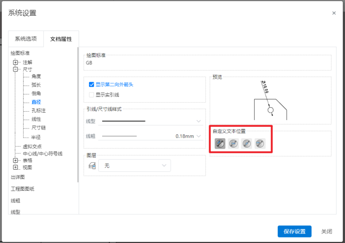Uncheck 显示第二向外箭头 checkbox
The image size is (345, 243).
tap(91, 84)
